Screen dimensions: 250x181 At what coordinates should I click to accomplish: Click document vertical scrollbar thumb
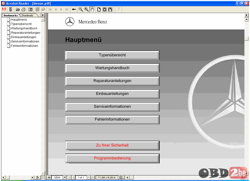point(246,39)
